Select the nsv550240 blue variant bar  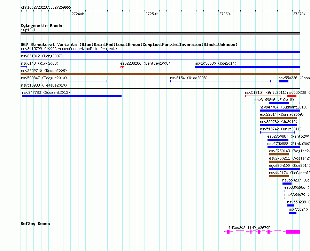pos(293,213)
